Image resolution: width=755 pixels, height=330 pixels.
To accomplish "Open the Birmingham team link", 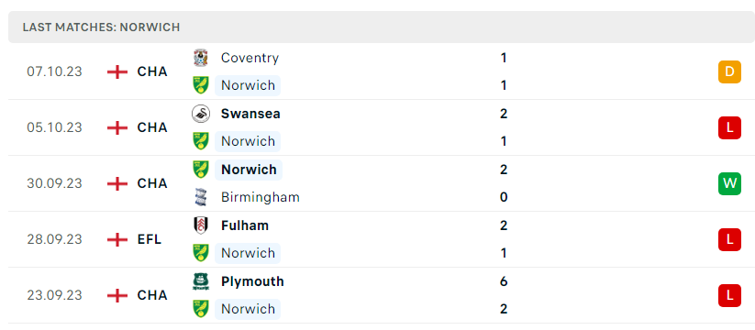I will pyautogui.click(x=260, y=197).
